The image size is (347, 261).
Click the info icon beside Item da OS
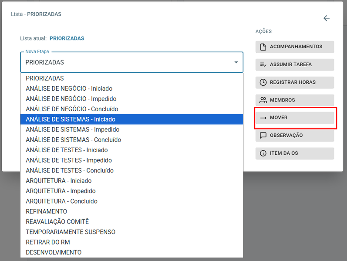[x=263, y=153]
